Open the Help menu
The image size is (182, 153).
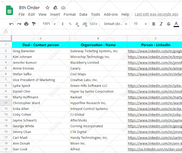125,14
